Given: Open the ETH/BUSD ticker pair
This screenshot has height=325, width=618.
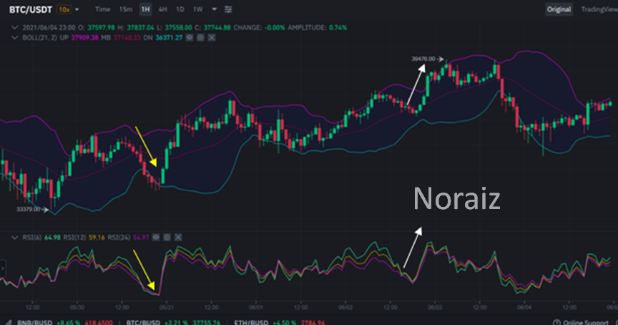Looking at the screenshot, I should [x=251, y=322].
